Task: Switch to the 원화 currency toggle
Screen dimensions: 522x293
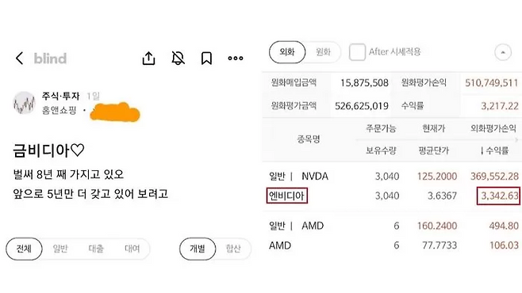Action: 323,51
